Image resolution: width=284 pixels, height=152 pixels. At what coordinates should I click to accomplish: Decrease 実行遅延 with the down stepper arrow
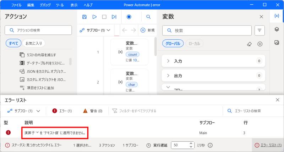pos(191,147)
